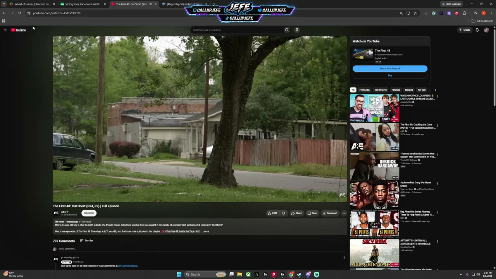496x279 pixels.
Task: Open the #TheFirst48 hashtag link
Action: click(85, 222)
